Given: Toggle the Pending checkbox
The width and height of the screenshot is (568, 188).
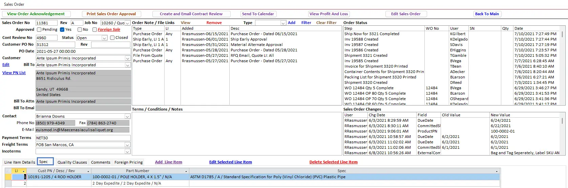Looking at the screenshot, I should pyautogui.click(x=39, y=29).
